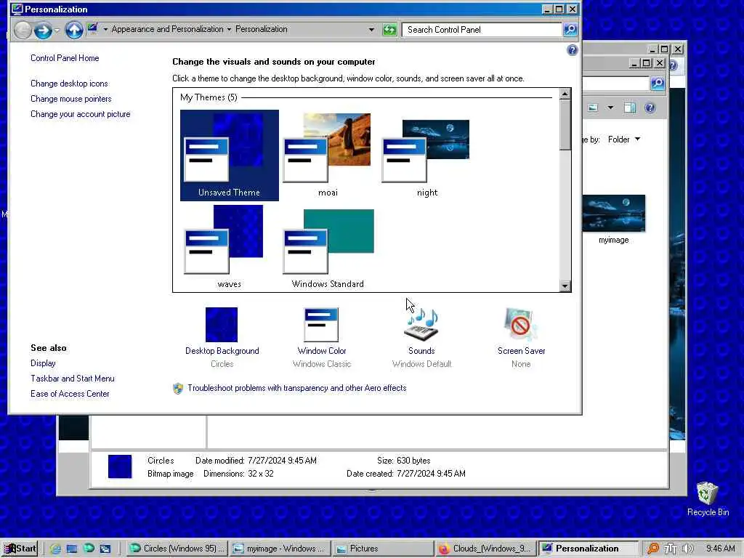Screen dimensions: 744x558
Task: Focus the Search Control Panel box
Action: [482, 29]
